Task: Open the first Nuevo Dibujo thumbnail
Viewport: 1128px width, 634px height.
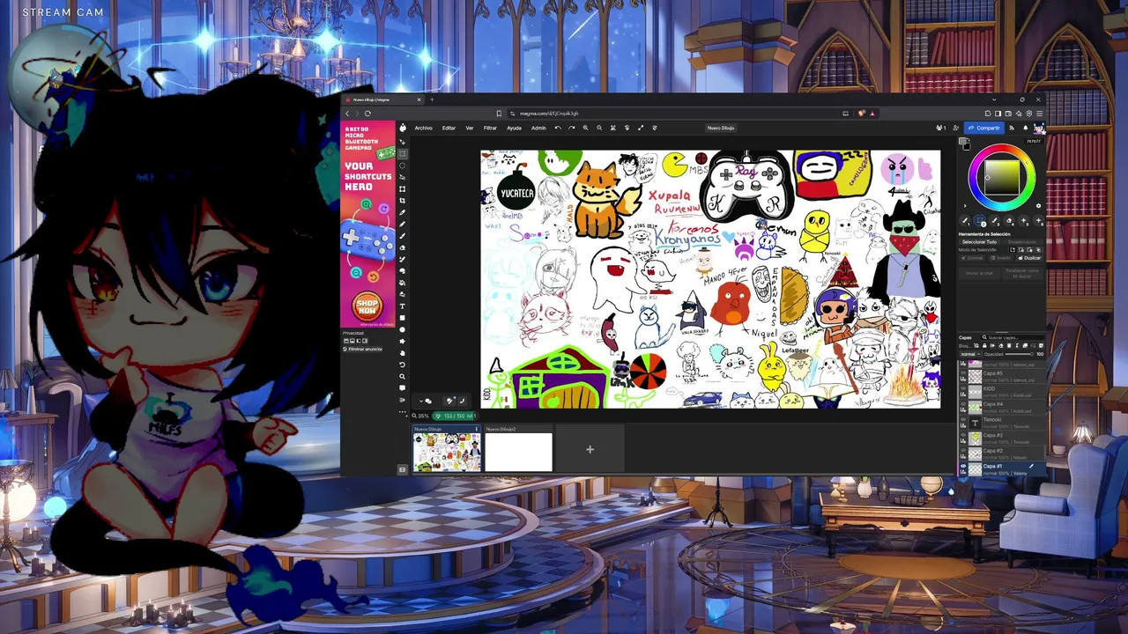Action: click(447, 452)
